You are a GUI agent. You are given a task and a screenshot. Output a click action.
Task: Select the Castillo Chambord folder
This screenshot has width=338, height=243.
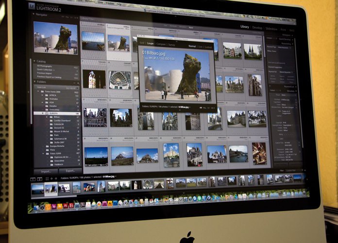[x=62, y=121]
